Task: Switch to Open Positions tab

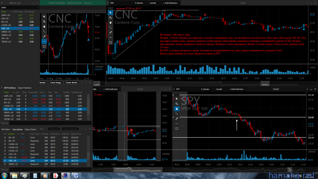Action: click(x=25, y=88)
